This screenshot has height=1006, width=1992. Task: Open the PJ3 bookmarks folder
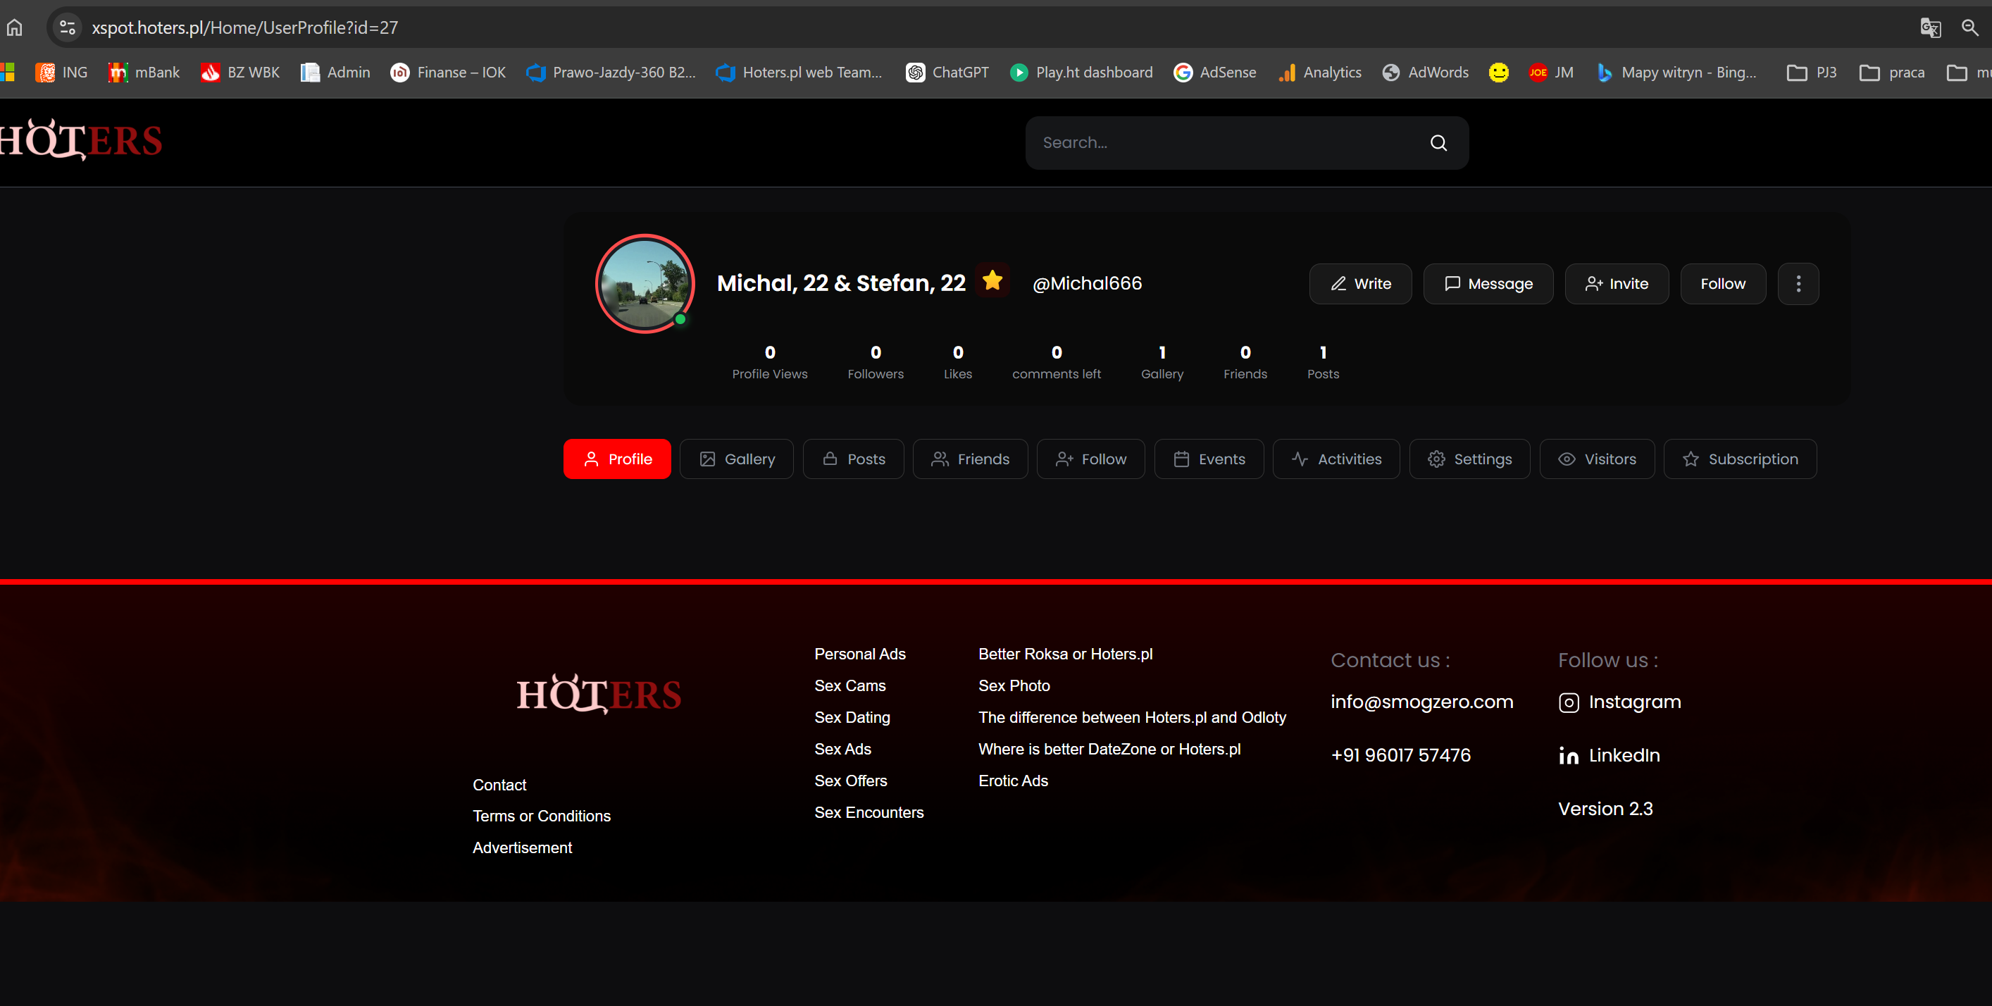(x=1812, y=73)
